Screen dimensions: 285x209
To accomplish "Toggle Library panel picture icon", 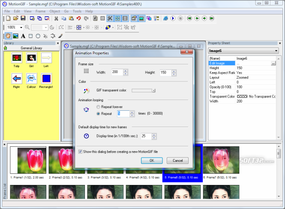I will coord(141,18).
